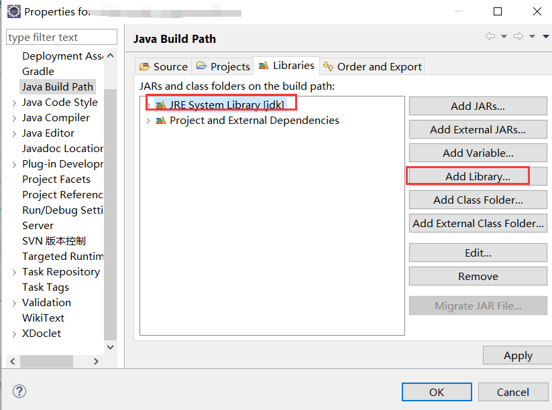Viewport: 552px width, 410px height.
Task: Click the sidebar scroll up arrow
Action: click(x=110, y=56)
